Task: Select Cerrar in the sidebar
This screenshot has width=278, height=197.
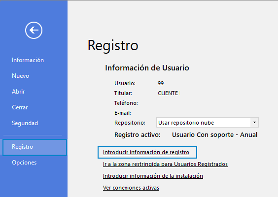Action: click(x=20, y=107)
